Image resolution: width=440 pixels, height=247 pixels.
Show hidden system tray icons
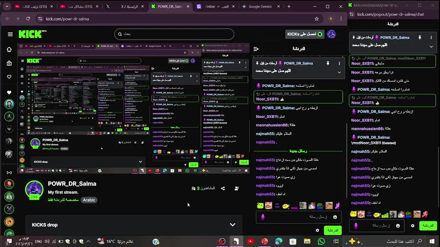(88, 242)
